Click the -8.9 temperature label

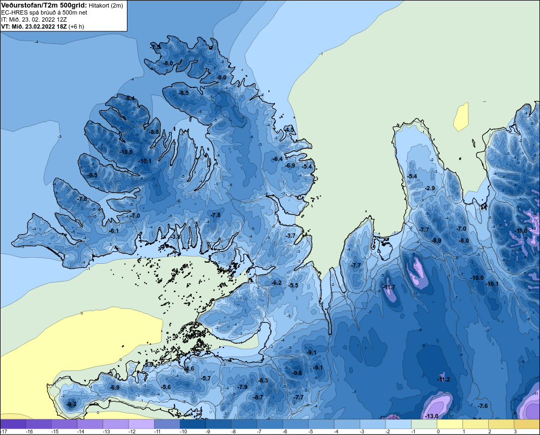(436, 240)
